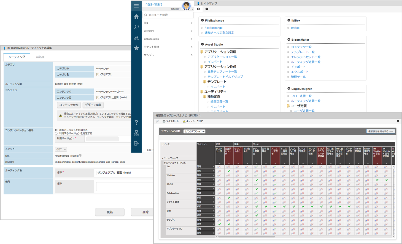Open the sitemap icon in the sidebar

[136, 133]
